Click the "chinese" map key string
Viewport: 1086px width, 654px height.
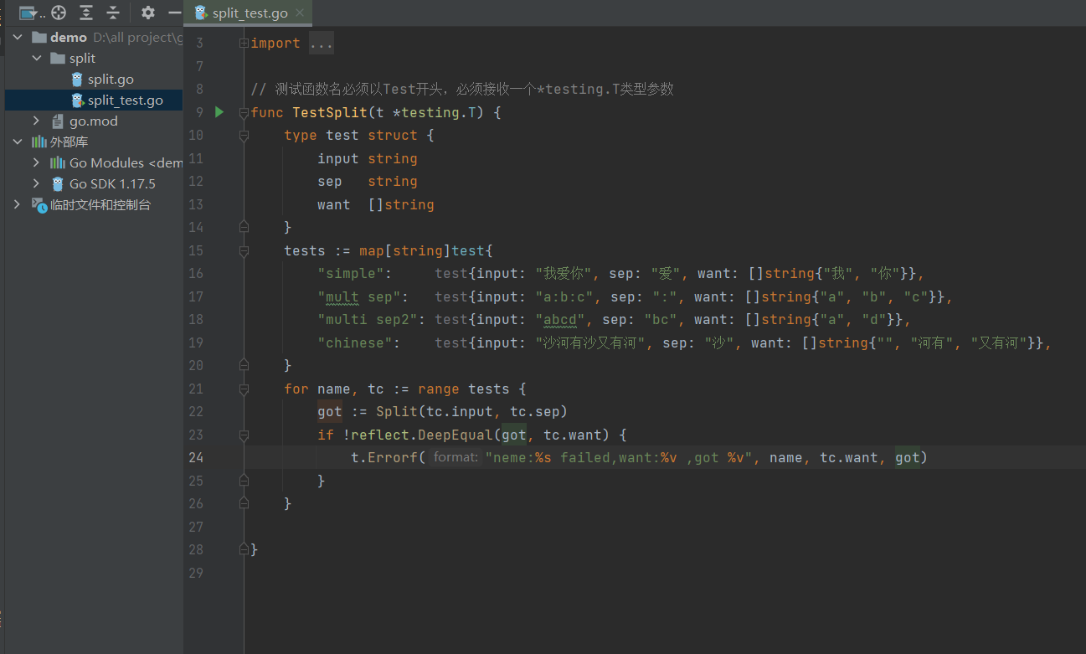[355, 342]
